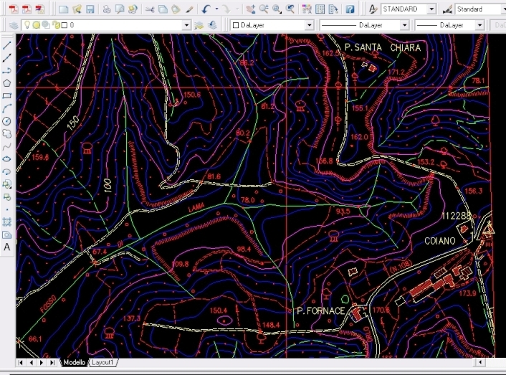The width and height of the screenshot is (506, 375).
Task: Switch to the Modello tab
Action: tap(75, 362)
